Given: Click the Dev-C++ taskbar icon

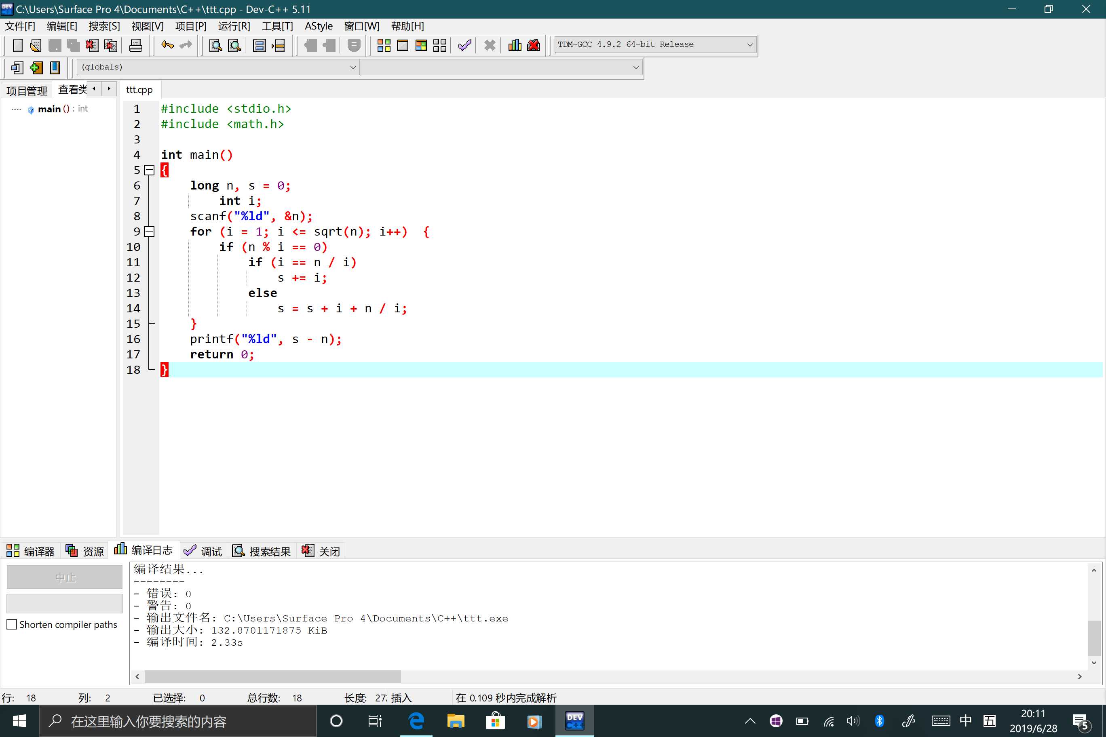Looking at the screenshot, I should pyautogui.click(x=575, y=721).
